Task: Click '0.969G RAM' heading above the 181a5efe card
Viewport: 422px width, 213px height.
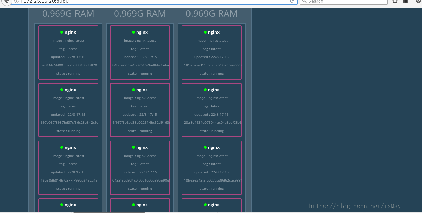Action: pyautogui.click(x=212, y=14)
